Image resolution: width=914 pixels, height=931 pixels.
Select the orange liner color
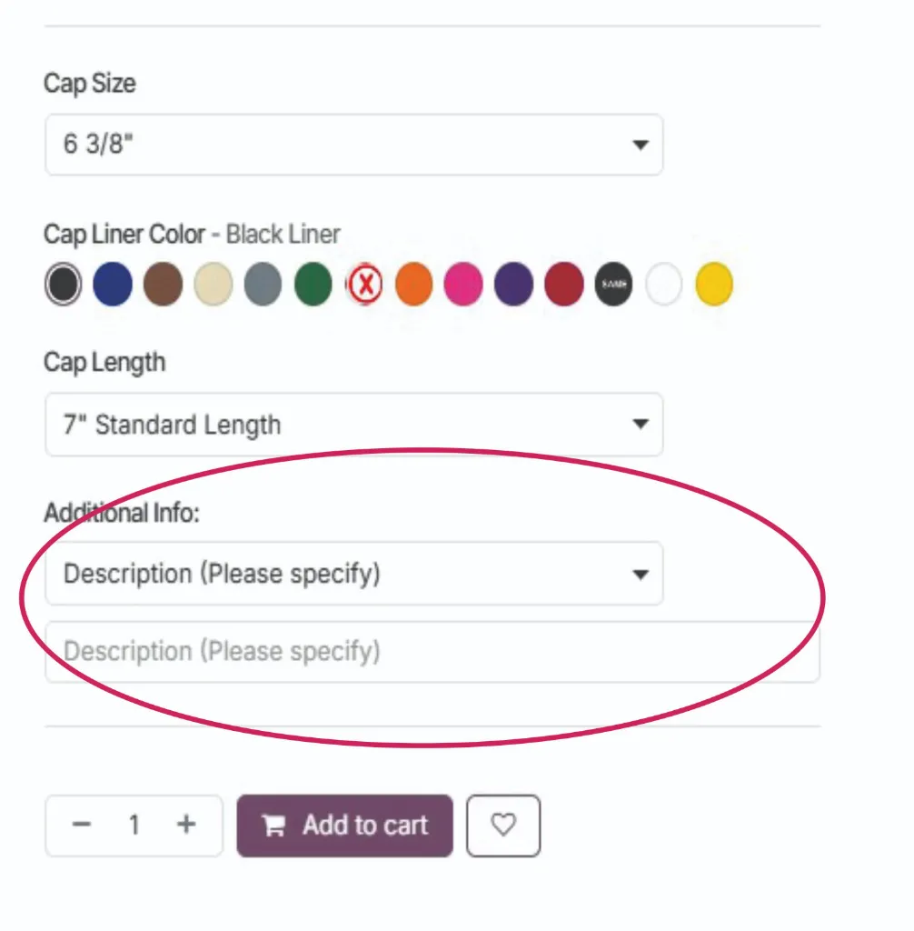(x=413, y=284)
